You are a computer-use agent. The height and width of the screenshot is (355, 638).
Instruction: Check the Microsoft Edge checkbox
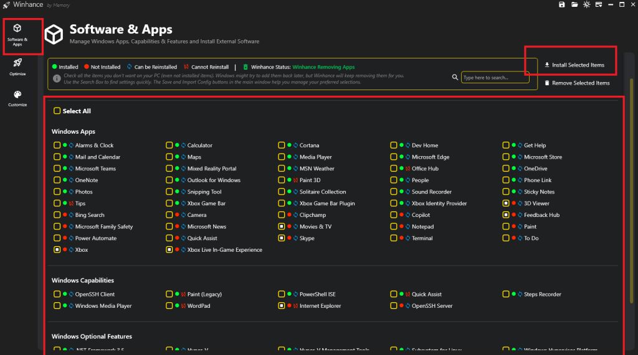pos(394,157)
